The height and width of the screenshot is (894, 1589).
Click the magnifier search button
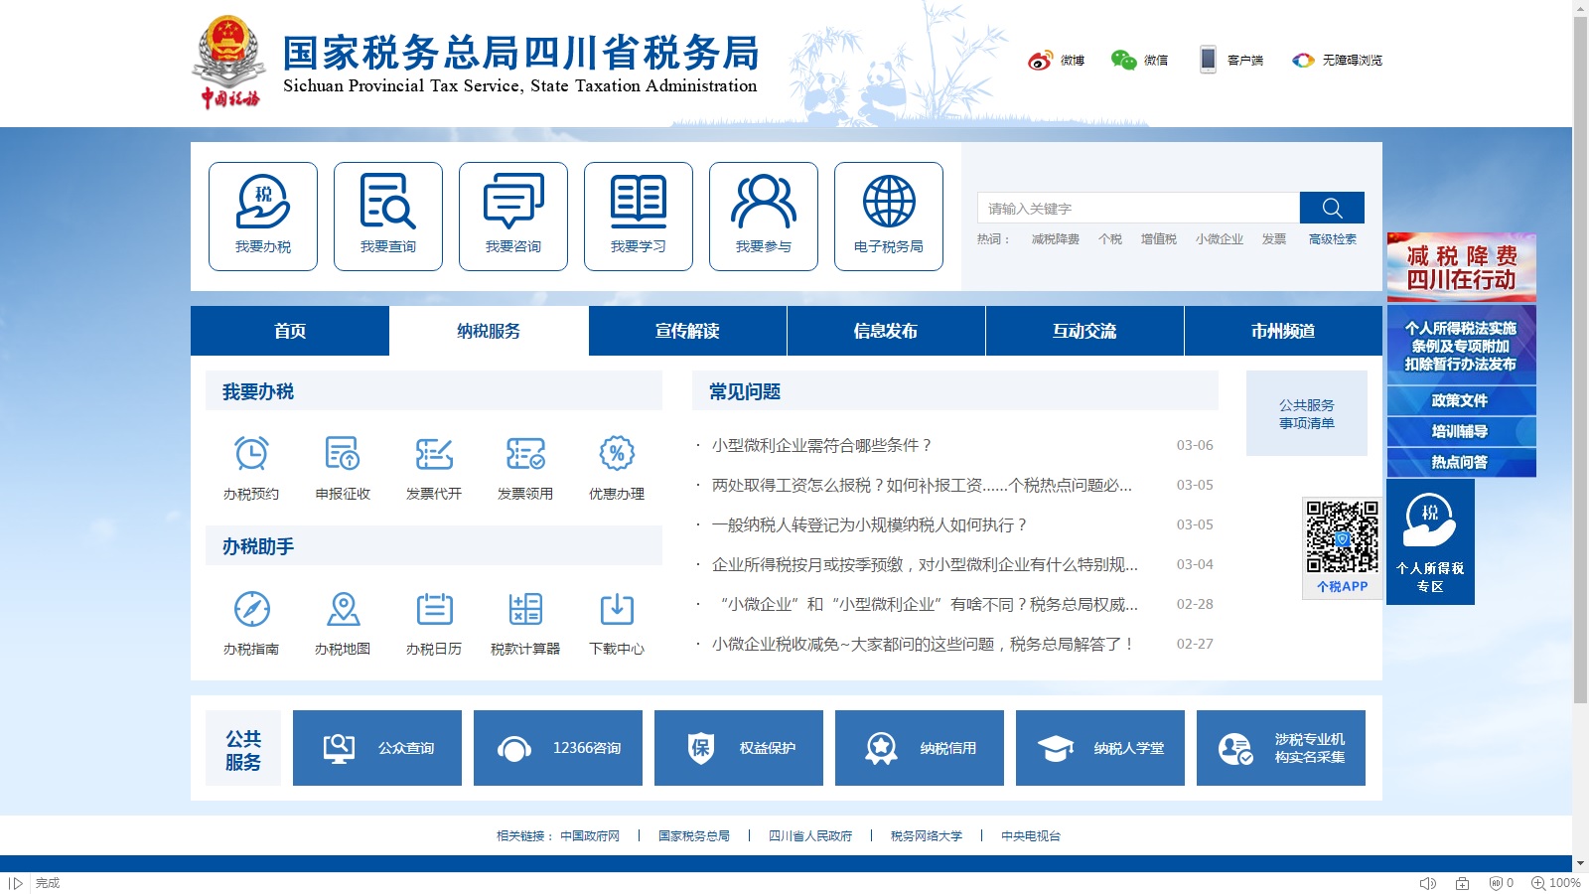point(1332,208)
